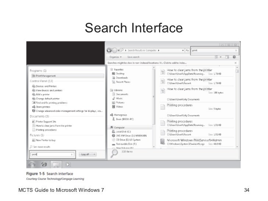268x201 pixels.
Task: Click results list scrollbar down arrow
Action: click(237, 147)
